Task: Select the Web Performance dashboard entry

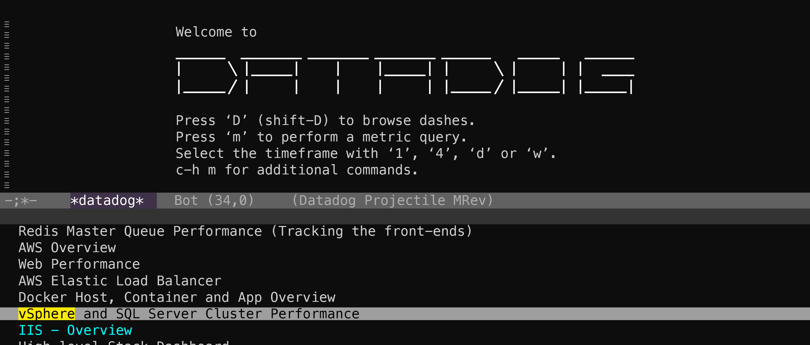Action: [x=79, y=264]
